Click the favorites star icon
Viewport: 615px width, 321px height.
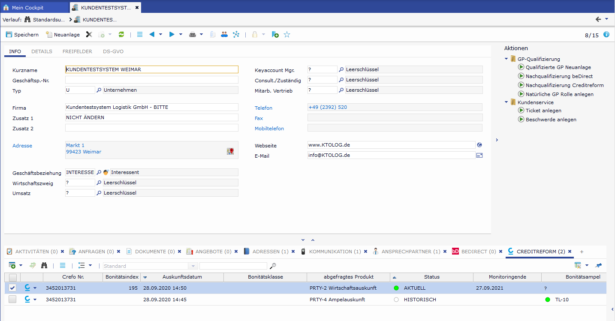tap(287, 35)
